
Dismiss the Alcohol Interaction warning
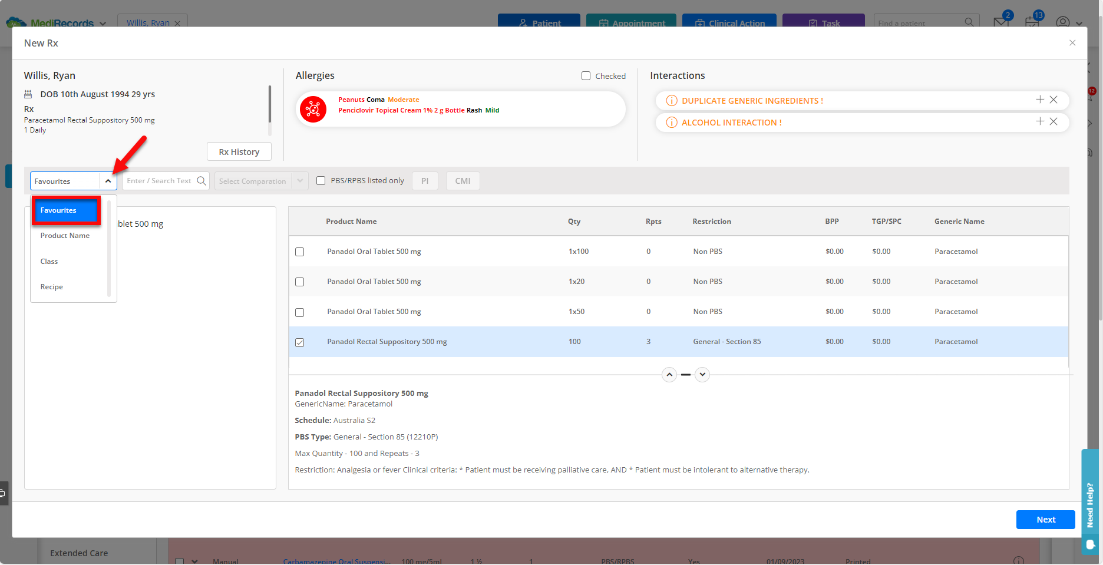(x=1054, y=121)
